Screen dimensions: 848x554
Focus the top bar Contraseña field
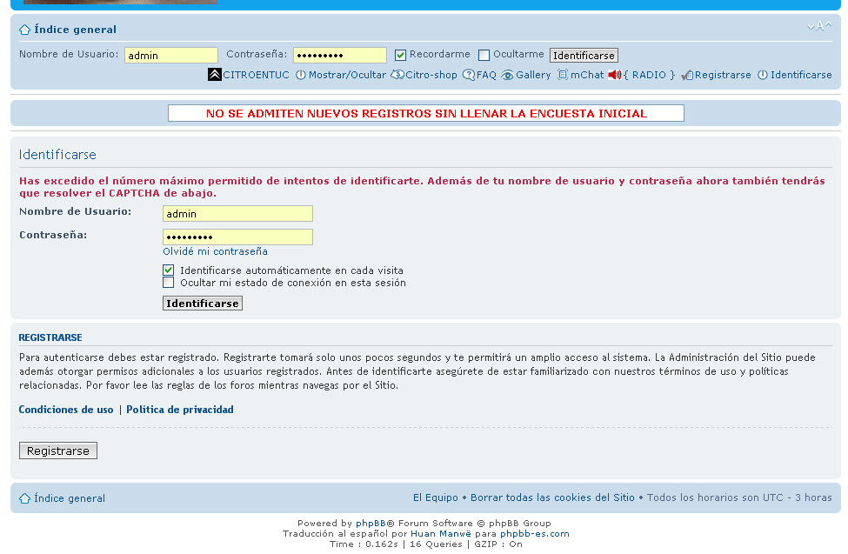339,55
